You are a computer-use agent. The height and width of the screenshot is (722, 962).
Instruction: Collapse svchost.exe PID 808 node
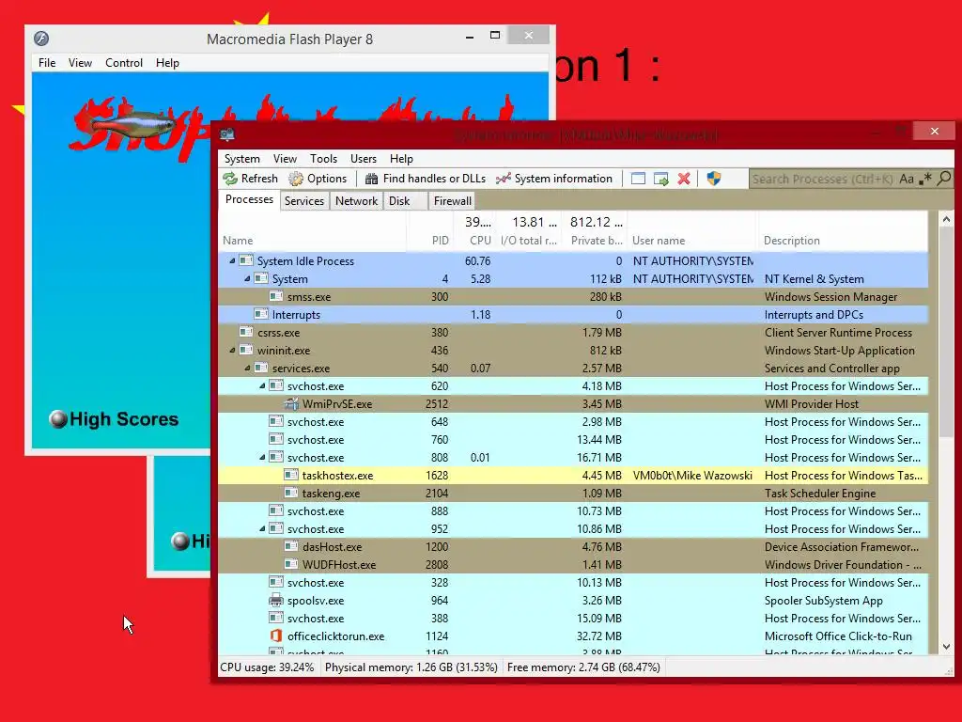coord(262,458)
